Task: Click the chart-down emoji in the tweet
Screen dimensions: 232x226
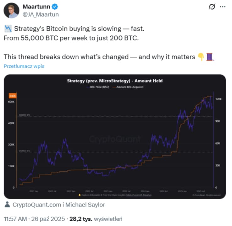Action: coord(8,29)
